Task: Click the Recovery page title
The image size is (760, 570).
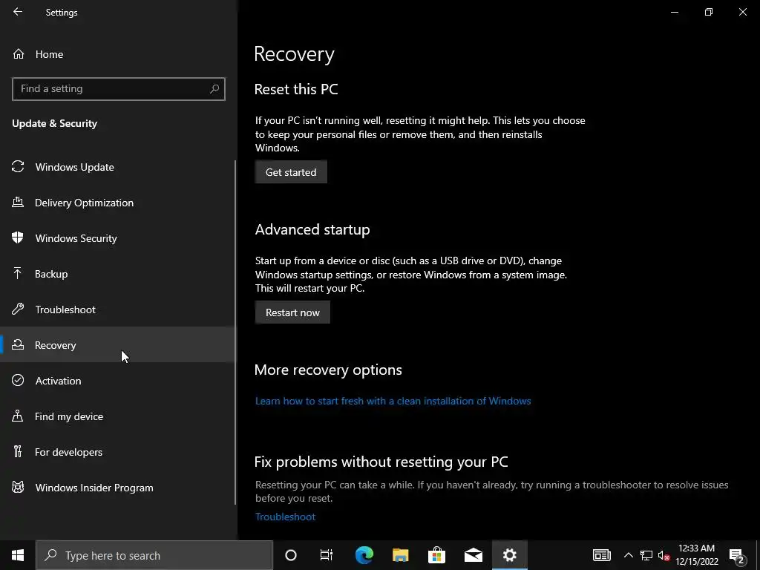Action: (x=294, y=53)
